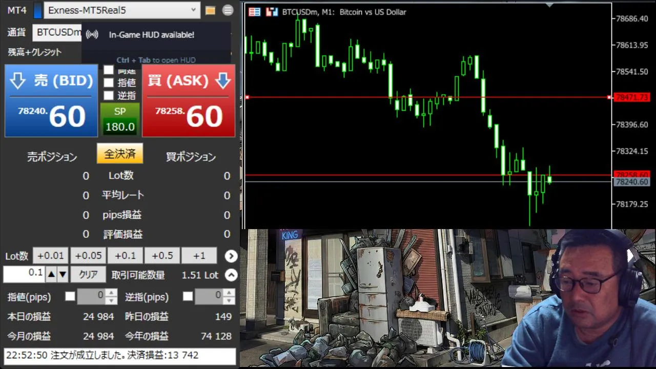Image resolution: width=656 pixels, height=369 pixels.
Task: Click the webcam feed of the streamer
Action: coord(578,299)
